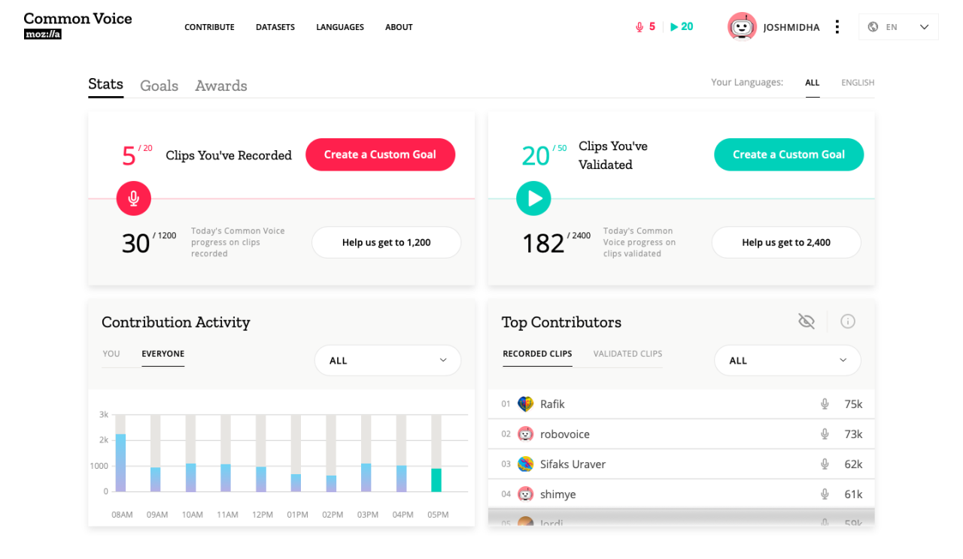Click Sifaks Uraver's avatar
This screenshot has height=559, width=963.
[x=526, y=464]
